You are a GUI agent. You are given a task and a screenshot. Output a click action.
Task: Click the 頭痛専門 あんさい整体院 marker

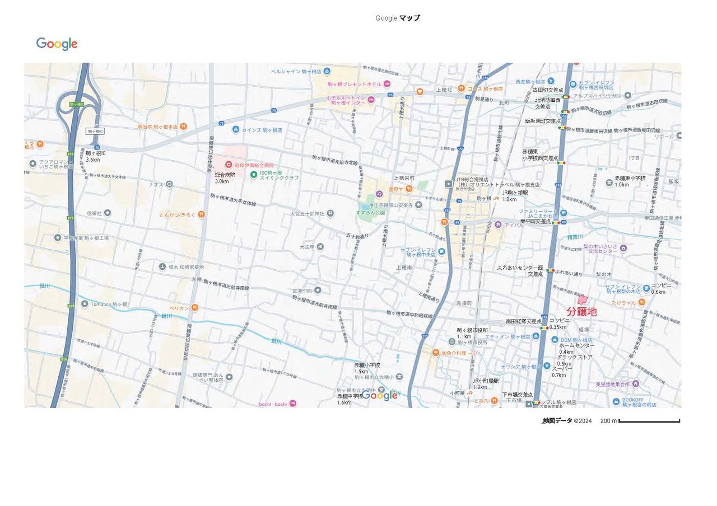point(229,377)
